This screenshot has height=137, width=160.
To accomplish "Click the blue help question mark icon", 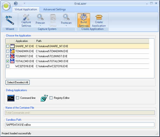I will (16, 3).
